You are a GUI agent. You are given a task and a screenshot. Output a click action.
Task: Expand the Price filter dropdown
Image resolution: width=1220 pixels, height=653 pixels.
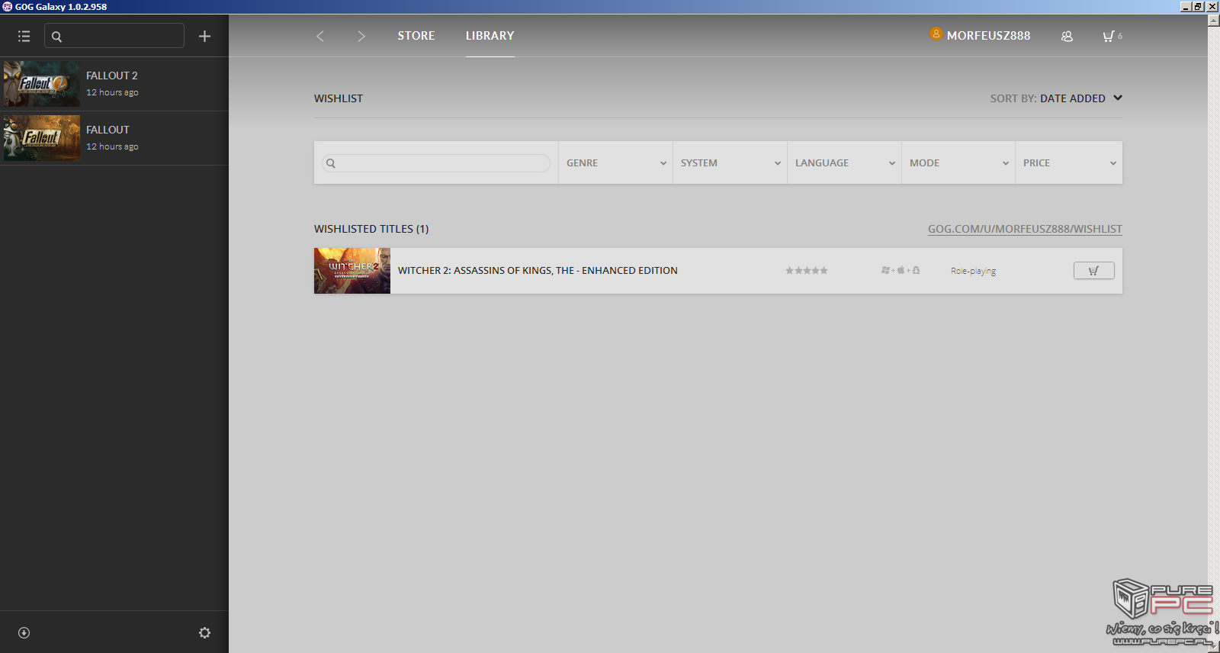click(1069, 163)
